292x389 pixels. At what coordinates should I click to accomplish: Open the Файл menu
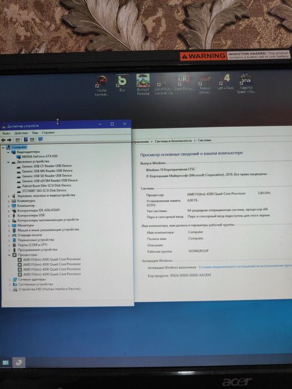pos(6,133)
